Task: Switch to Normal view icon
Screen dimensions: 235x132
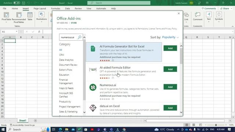Action: point(187,125)
